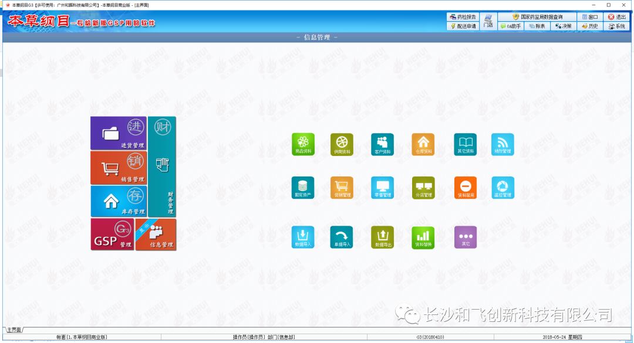Open the 账表 reports button
634x343 pixels.
point(537,26)
